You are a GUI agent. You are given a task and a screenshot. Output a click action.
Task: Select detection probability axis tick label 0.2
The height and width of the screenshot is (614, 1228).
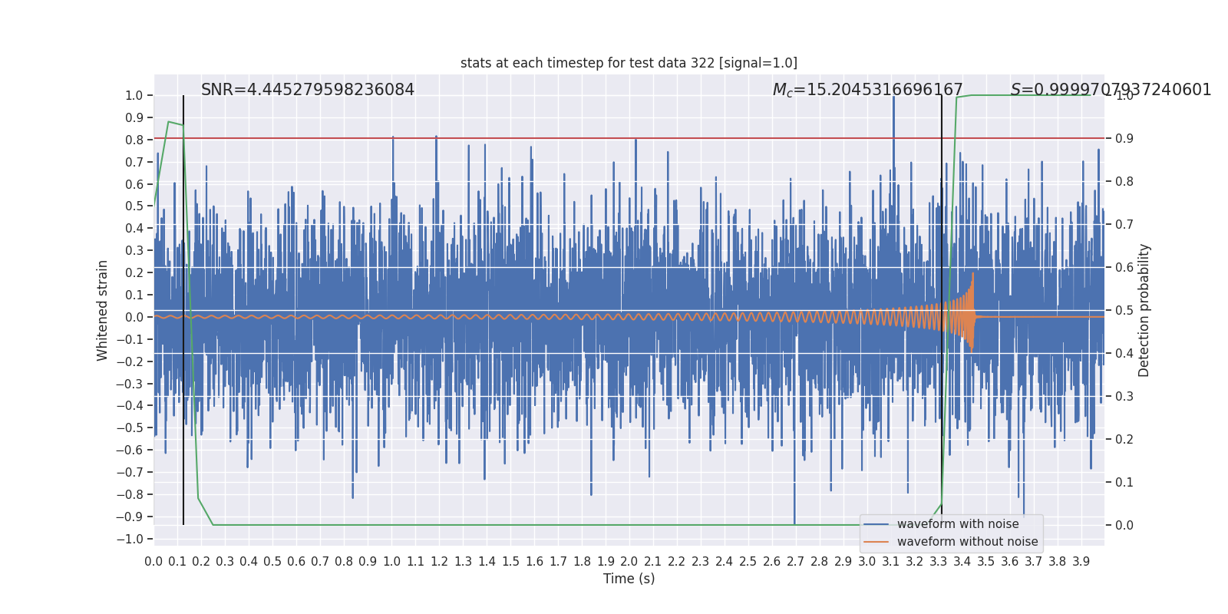coord(1124,439)
